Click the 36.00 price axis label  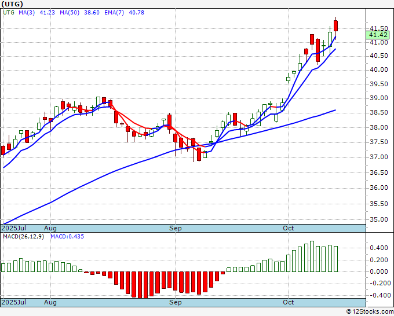coord(379,188)
